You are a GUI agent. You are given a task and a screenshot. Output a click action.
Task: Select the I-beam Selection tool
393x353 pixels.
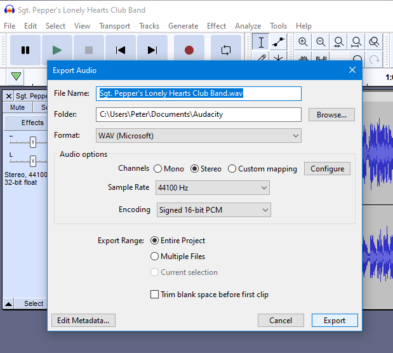pos(261,42)
